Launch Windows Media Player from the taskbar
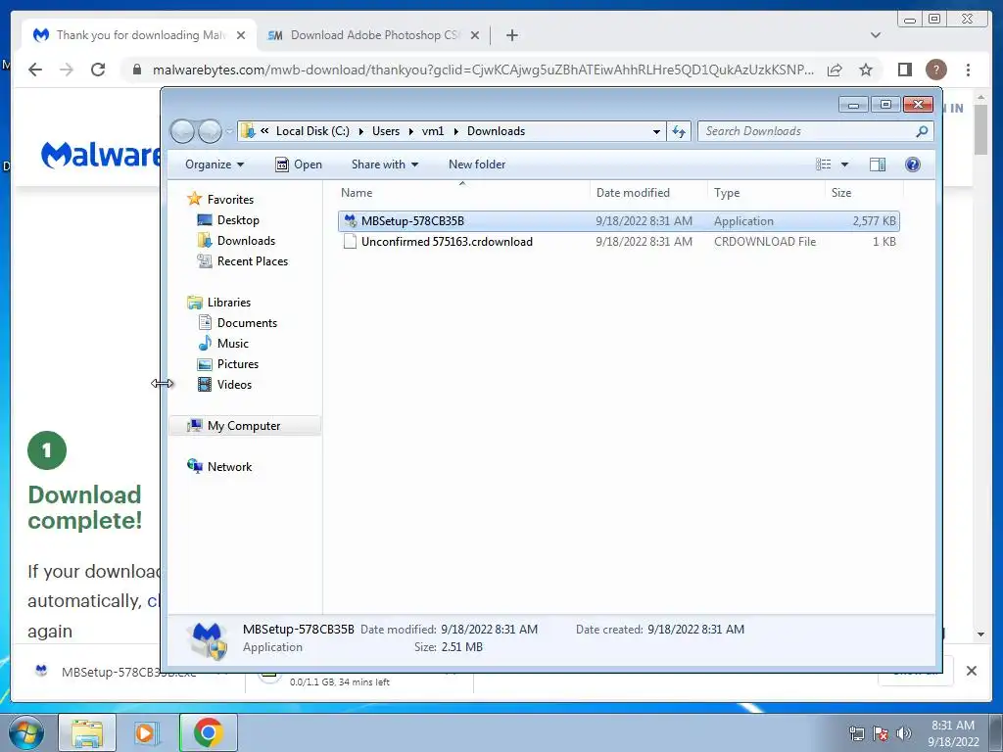This screenshot has height=752, width=1003. click(x=146, y=732)
